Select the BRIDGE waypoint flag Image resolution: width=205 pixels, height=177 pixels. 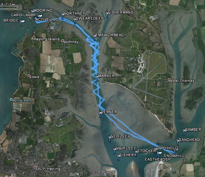click(x=22, y=23)
